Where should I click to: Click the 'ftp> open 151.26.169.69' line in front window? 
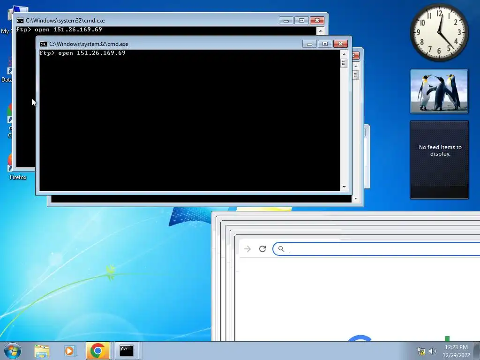(x=82, y=53)
